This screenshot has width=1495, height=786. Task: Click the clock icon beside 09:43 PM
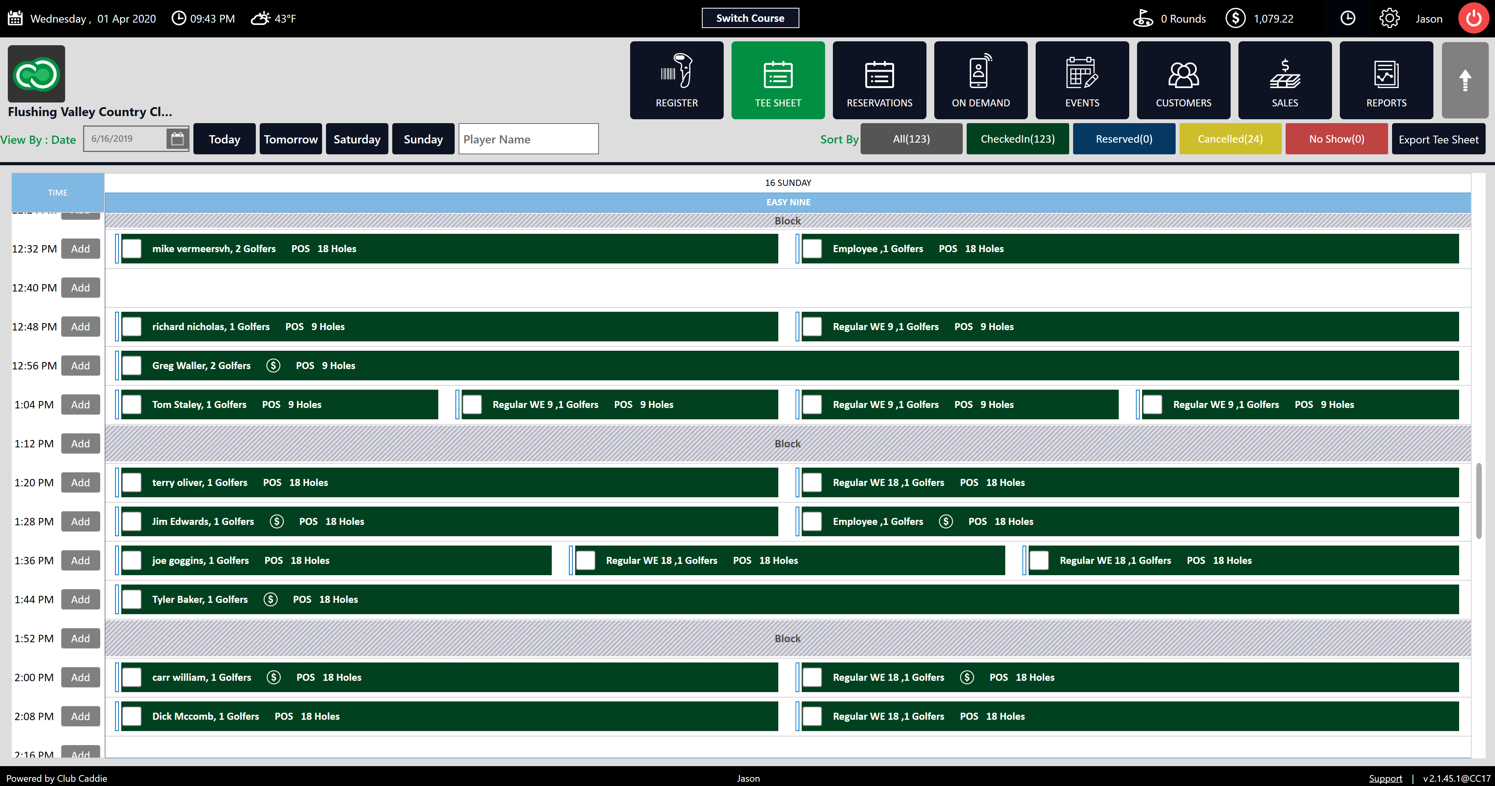tap(179, 18)
